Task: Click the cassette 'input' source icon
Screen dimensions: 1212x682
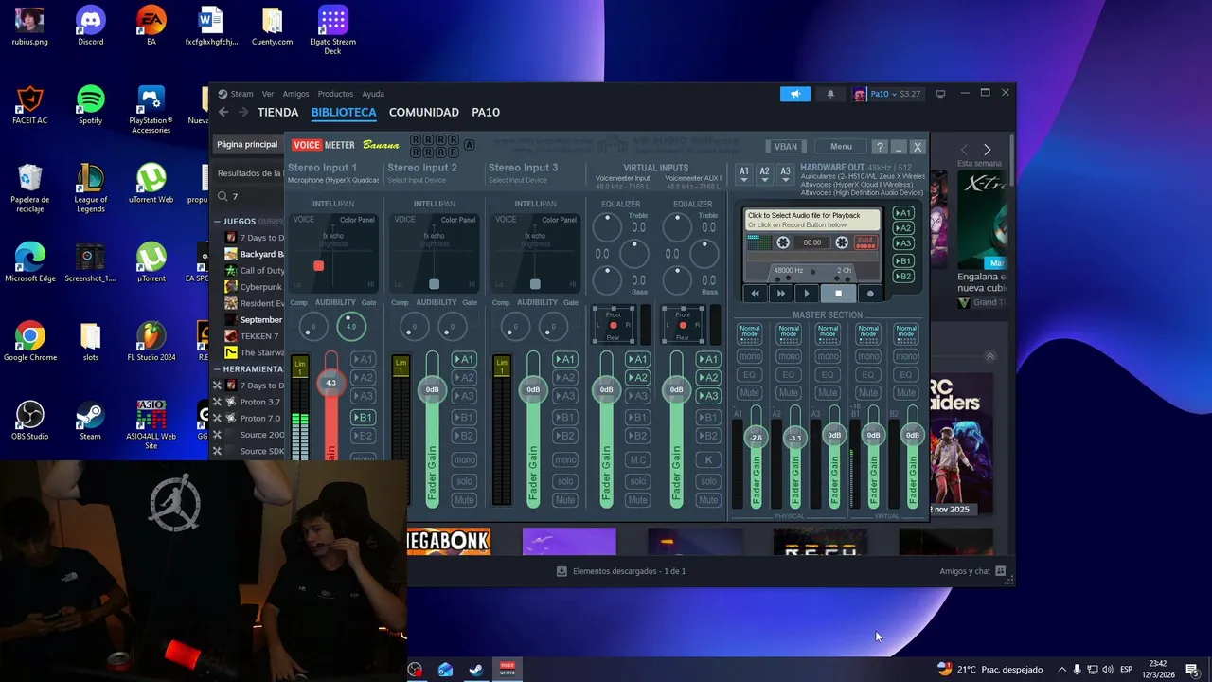Action: tap(865, 242)
